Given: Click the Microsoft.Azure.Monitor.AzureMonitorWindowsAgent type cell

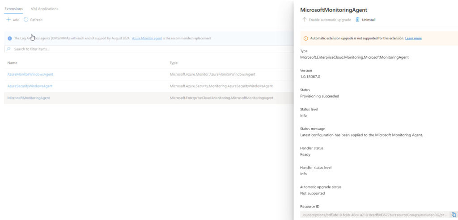Looking at the screenshot, I should 212,74.
